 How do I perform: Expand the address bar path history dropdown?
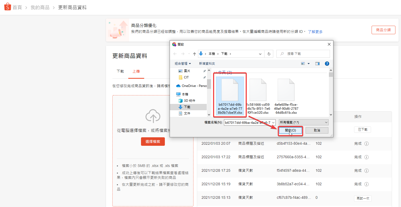(x=260, y=54)
